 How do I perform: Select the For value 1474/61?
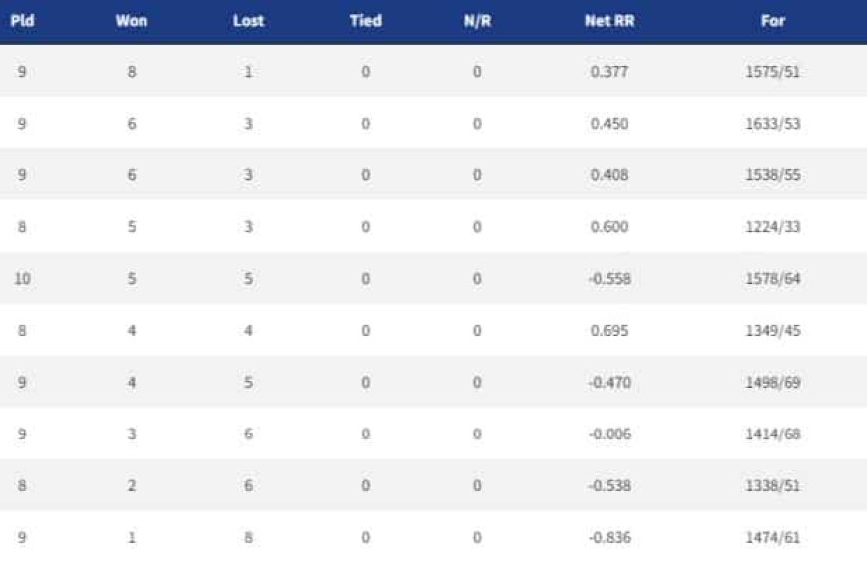(x=773, y=537)
